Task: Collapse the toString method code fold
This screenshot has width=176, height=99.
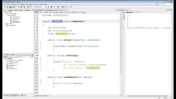Action: tap(40, 59)
